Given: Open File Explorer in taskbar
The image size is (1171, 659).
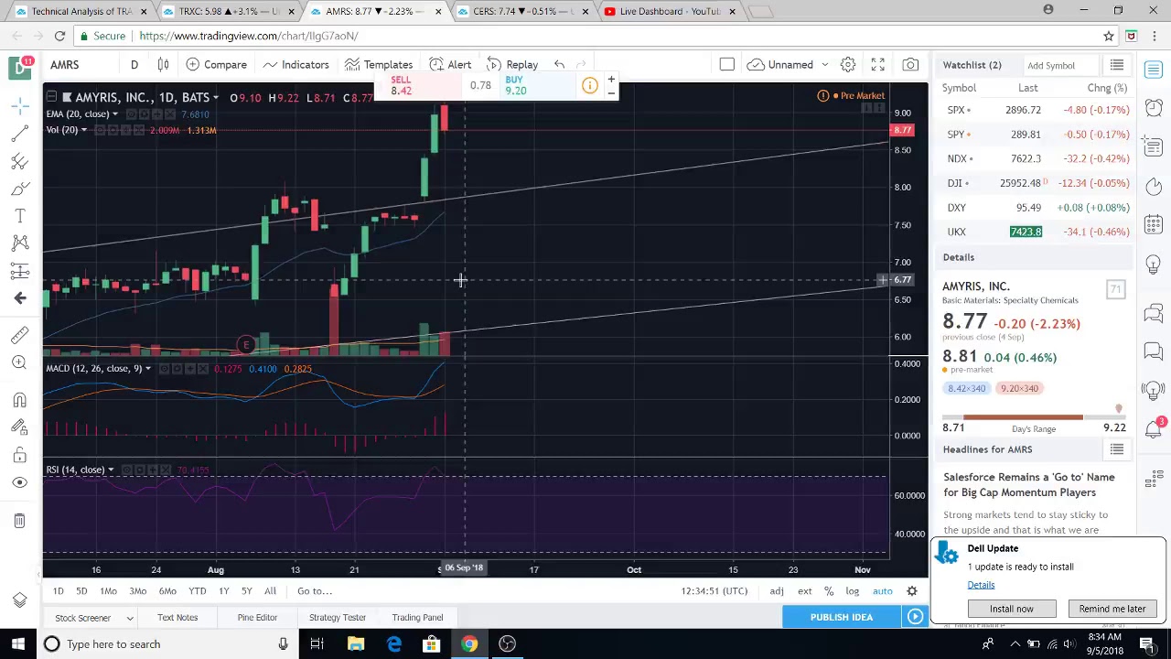Looking at the screenshot, I should click(355, 644).
